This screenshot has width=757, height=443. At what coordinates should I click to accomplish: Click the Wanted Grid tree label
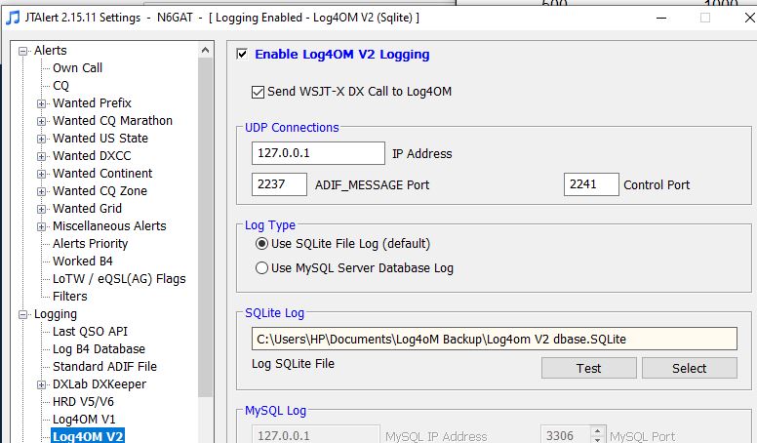[x=88, y=209]
